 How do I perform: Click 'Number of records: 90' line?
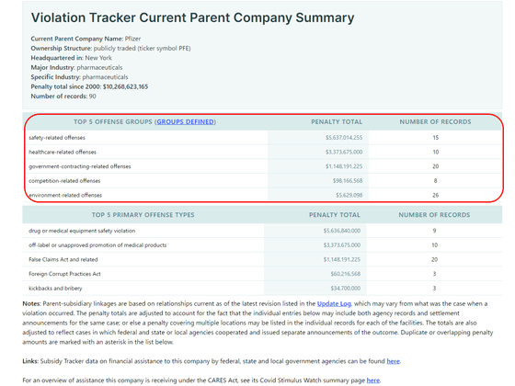coord(63,96)
